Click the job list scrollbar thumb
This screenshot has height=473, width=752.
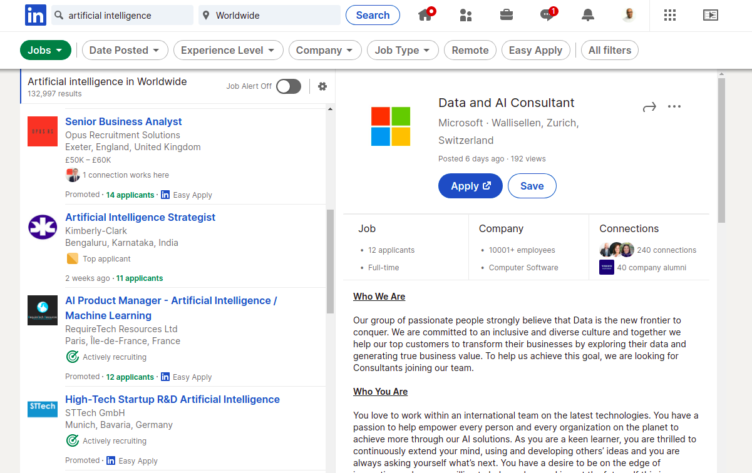click(330, 261)
